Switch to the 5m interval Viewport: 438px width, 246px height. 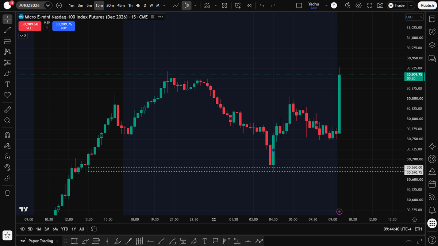(x=89, y=5)
